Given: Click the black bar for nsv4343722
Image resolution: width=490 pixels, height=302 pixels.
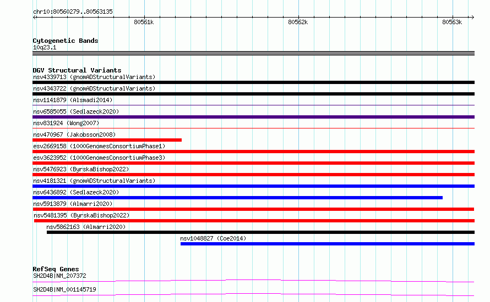Looking at the screenshot, I should (253, 94).
